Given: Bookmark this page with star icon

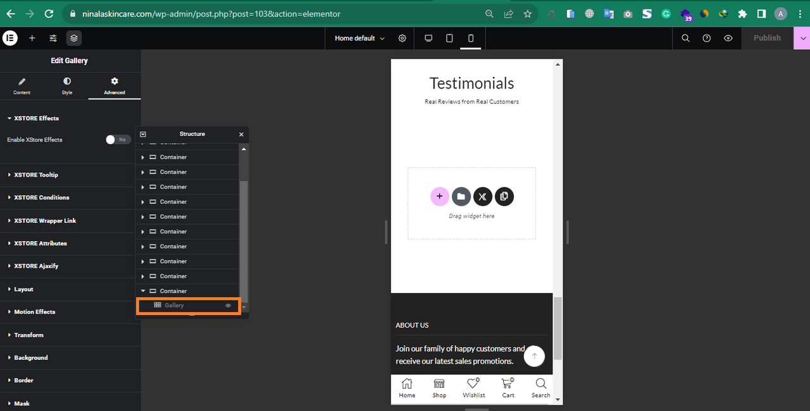Looking at the screenshot, I should pyautogui.click(x=527, y=13).
